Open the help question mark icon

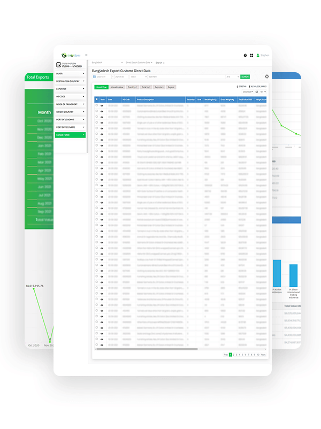(x=245, y=55)
